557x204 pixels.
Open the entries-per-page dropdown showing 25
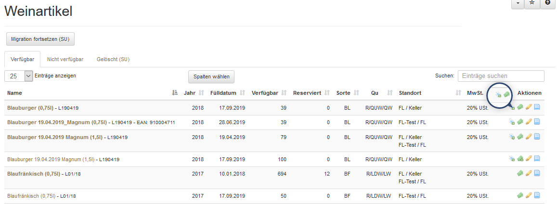pyautogui.click(x=19, y=76)
